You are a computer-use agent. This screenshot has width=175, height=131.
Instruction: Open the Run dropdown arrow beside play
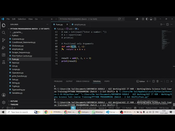164,24
